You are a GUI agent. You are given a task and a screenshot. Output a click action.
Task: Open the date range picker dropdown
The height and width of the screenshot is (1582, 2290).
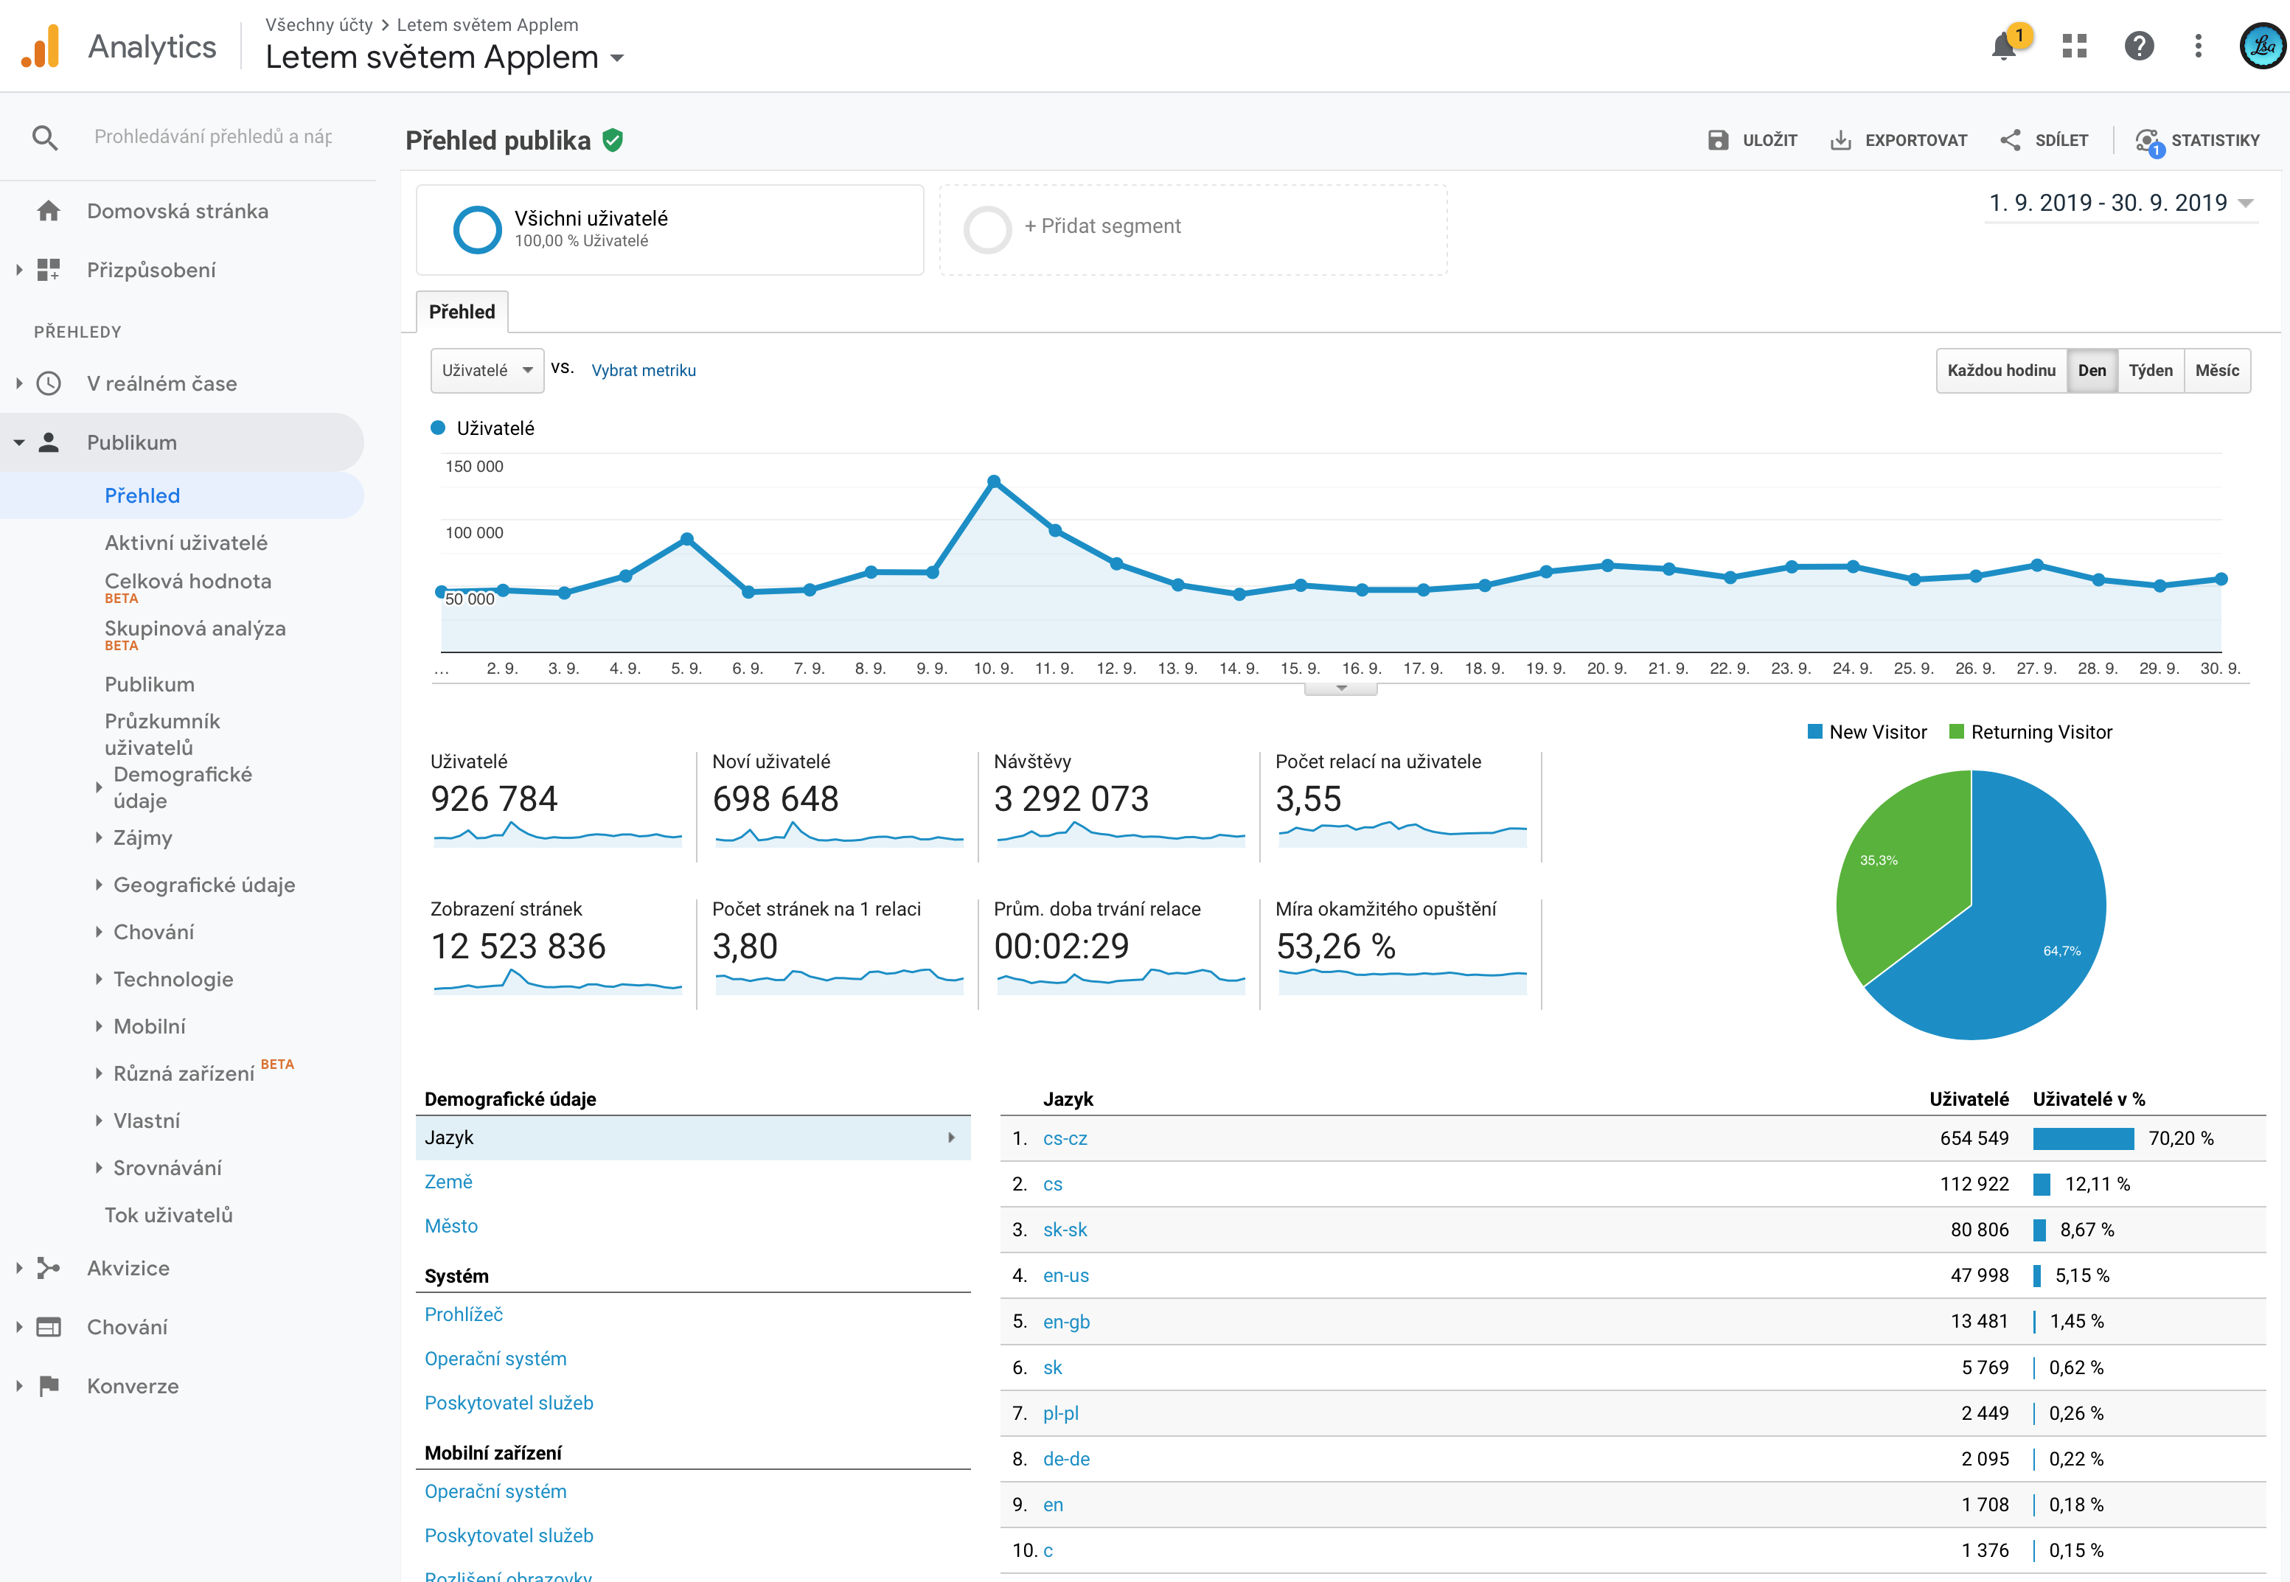(x=2120, y=203)
